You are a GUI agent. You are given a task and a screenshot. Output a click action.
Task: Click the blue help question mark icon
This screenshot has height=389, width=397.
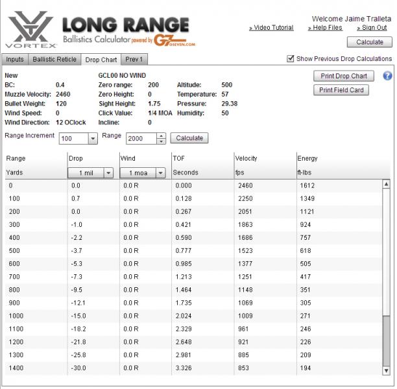(387, 76)
